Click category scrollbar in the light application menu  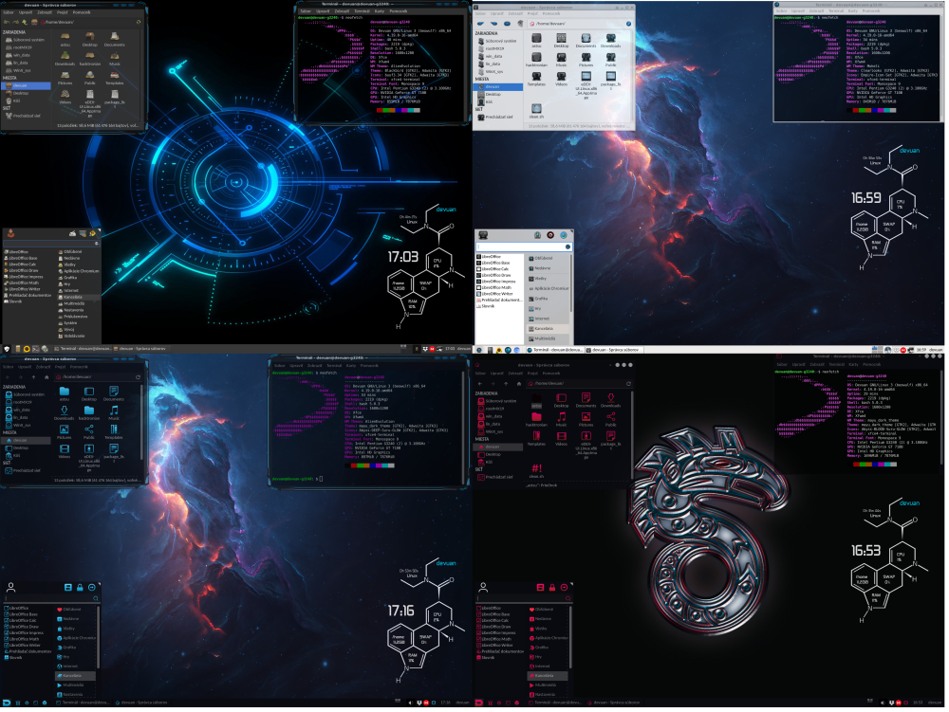point(572,284)
